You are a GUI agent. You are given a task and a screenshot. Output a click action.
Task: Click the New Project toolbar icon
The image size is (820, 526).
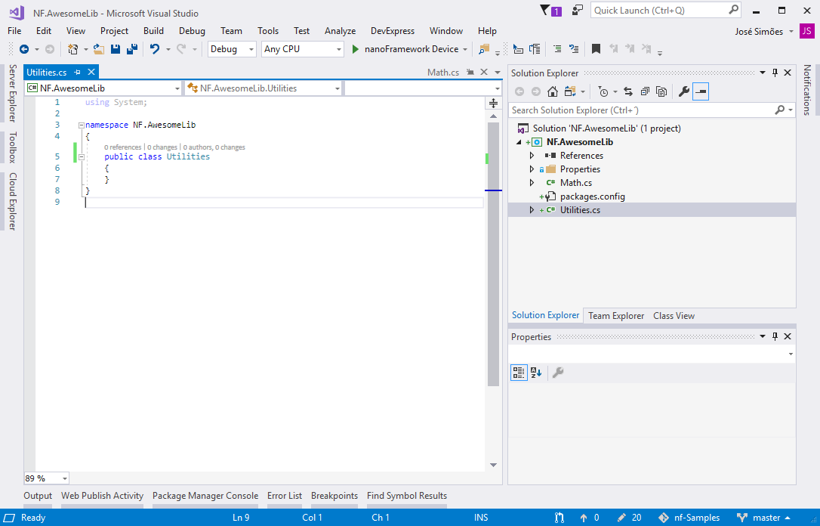tap(72, 49)
